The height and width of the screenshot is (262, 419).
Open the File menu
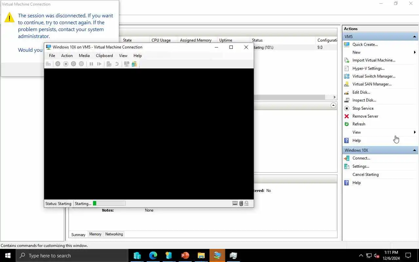tap(52, 56)
